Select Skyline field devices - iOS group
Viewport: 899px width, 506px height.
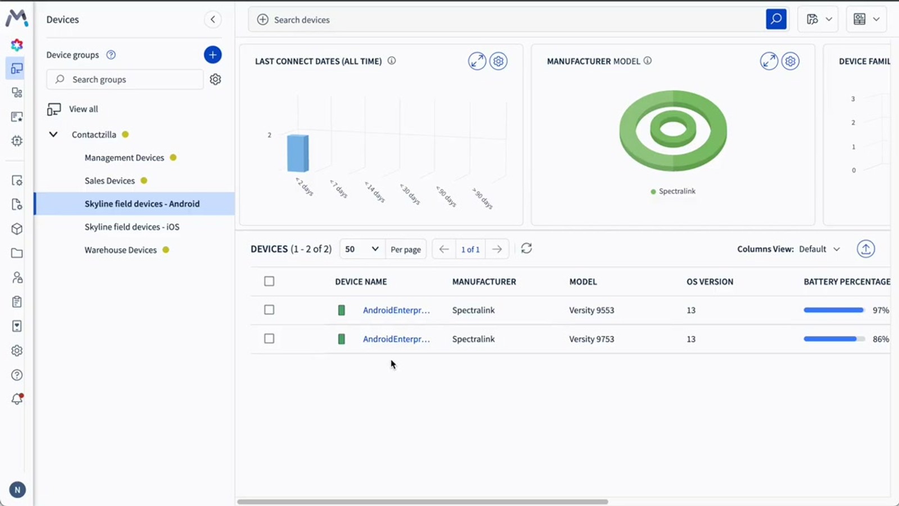click(x=132, y=227)
